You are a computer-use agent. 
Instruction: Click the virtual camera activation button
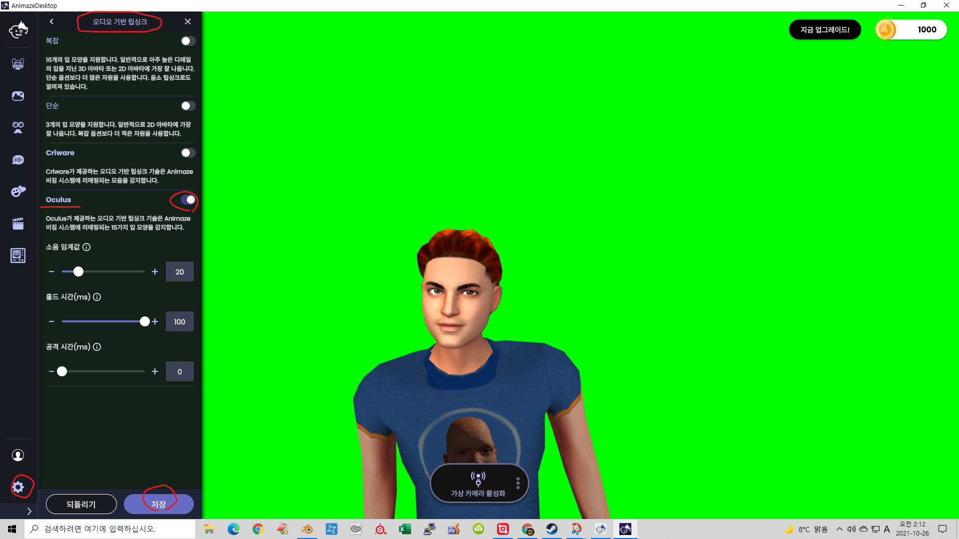(x=478, y=483)
